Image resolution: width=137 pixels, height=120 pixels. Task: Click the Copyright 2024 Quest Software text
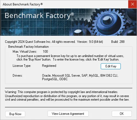click(40, 42)
